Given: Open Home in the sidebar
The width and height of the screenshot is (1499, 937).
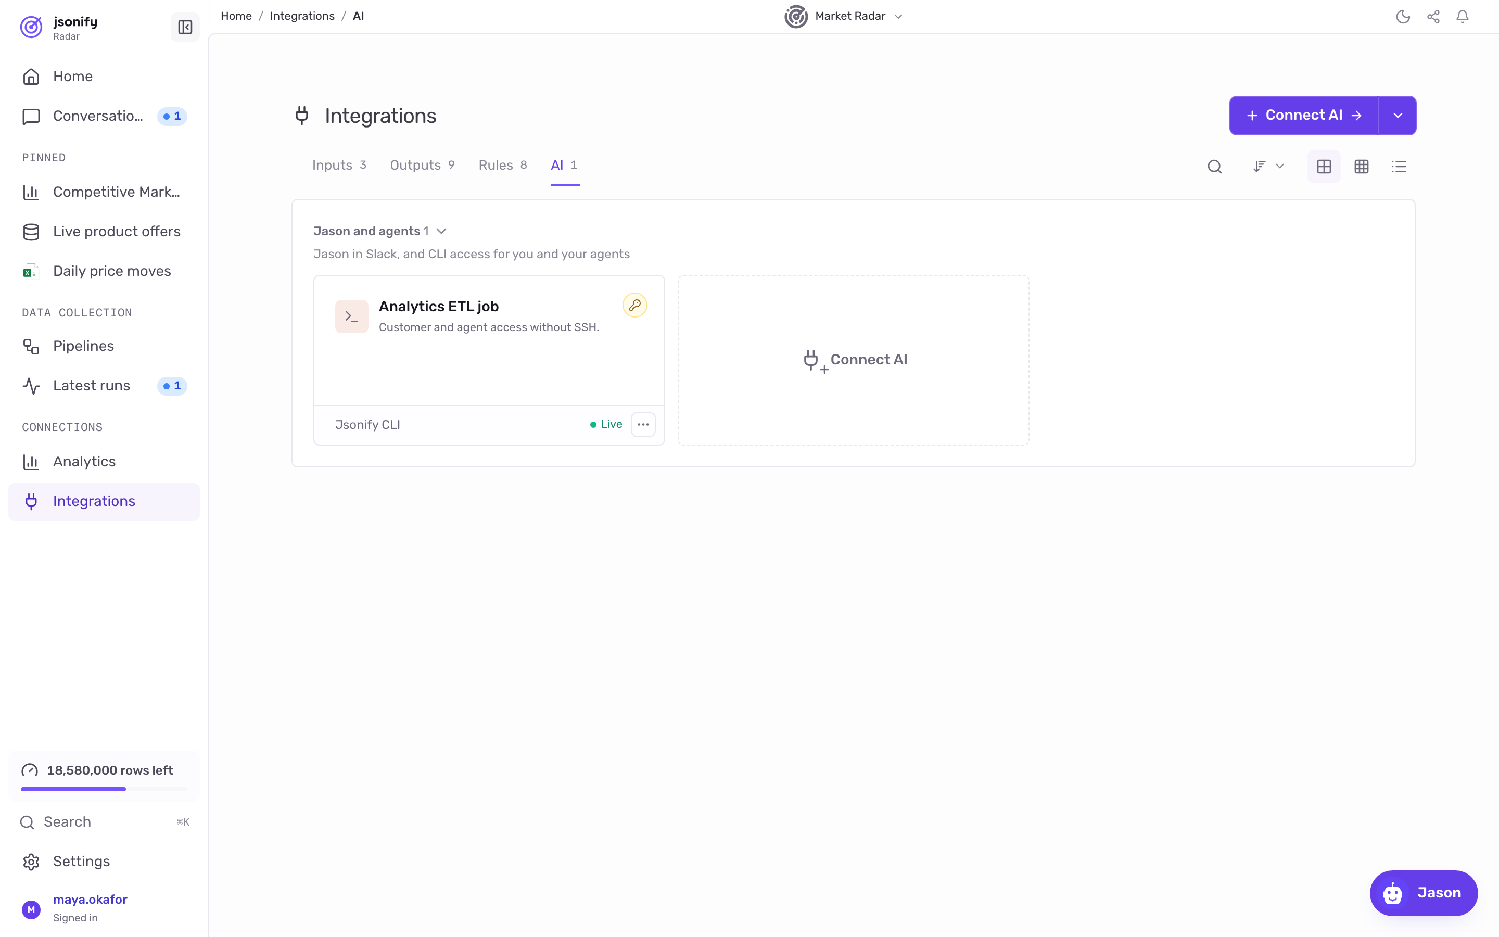Looking at the screenshot, I should click(x=104, y=76).
